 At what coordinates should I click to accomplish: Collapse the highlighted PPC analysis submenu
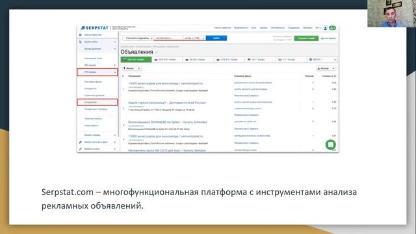115,72
